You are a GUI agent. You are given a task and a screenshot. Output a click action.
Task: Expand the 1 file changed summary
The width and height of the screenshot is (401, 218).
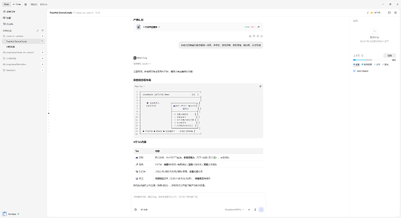(x=152, y=27)
